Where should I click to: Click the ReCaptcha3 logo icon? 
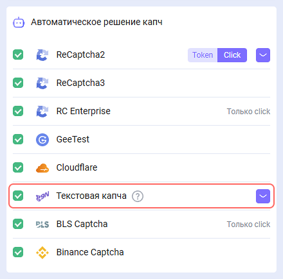[42, 83]
